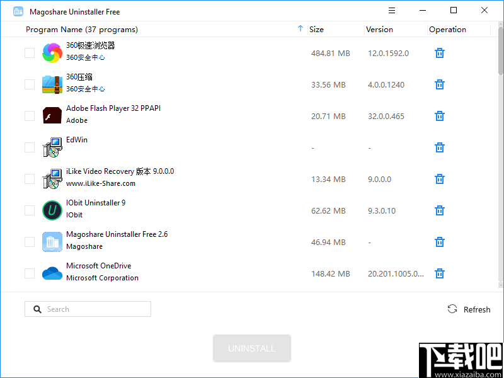Open the hamburger menu
The height and width of the screenshot is (378, 504).
(x=391, y=10)
